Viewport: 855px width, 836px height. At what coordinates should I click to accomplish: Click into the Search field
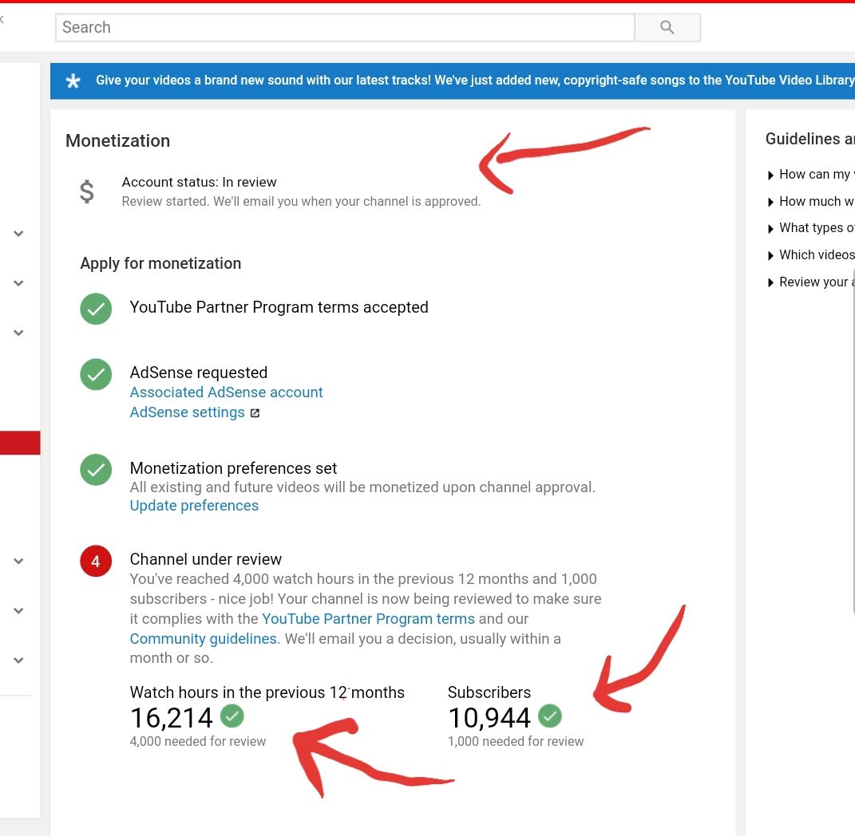pos(345,27)
